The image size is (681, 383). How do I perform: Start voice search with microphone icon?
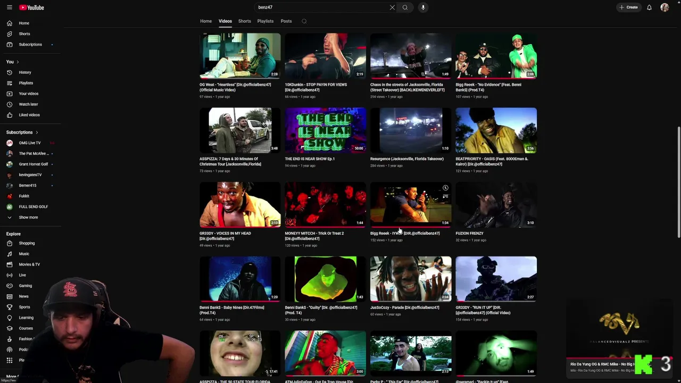click(x=423, y=7)
